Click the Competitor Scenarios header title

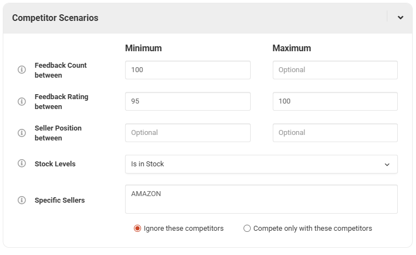55,18
